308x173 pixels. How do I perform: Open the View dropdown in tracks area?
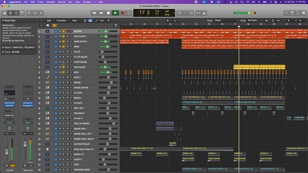pos(76,21)
